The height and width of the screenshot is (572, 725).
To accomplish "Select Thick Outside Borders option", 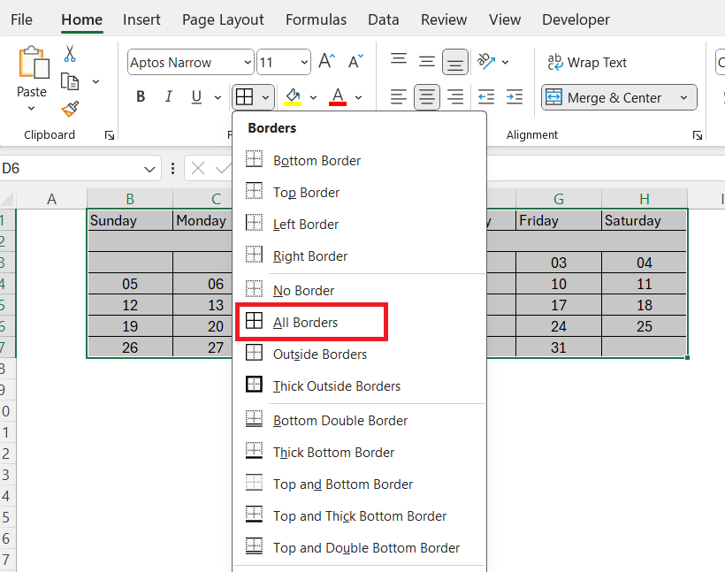I will (x=360, y=386).
